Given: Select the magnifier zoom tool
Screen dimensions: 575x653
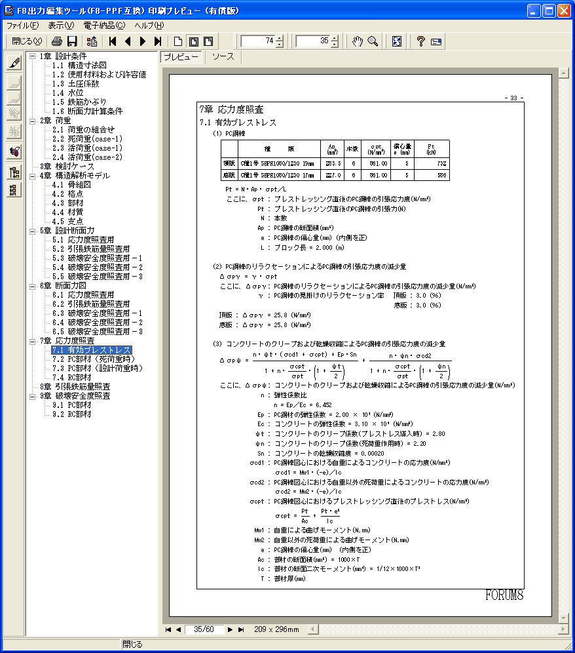Looking at the screenshot, I should tap(373, 41).
